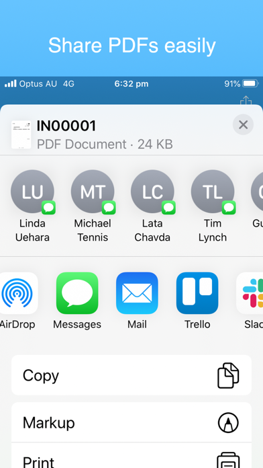Screen dimensions: 263x468
Task: Send the PDF to Trello
Action: 197,292
